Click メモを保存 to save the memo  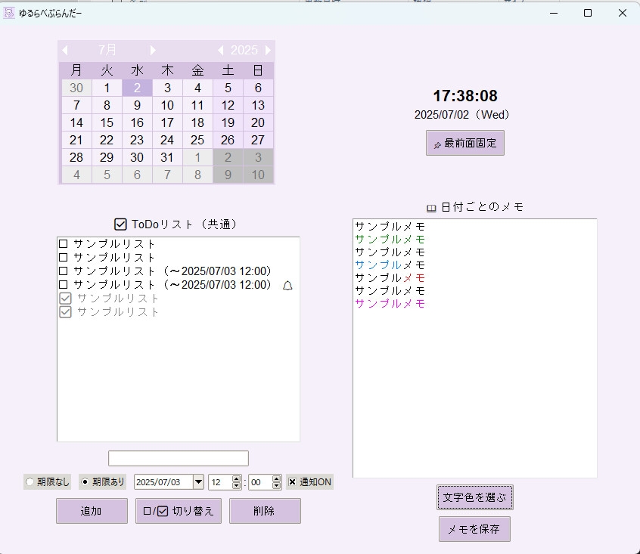click(x=474, y=529)
